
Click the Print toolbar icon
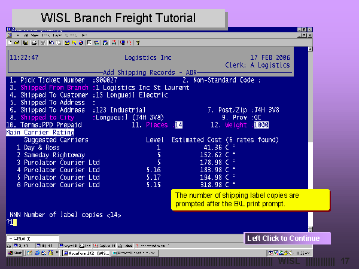tap(34, 42)
